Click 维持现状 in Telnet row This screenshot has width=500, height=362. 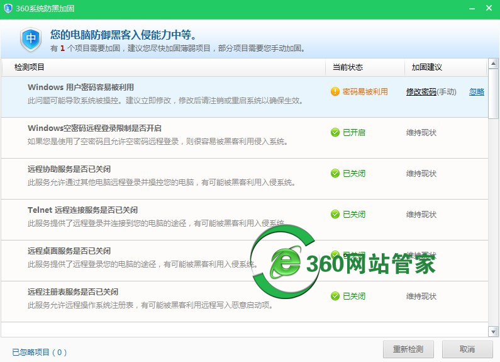point(421,214)
